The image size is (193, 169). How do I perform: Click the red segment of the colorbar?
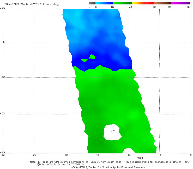(150, 3)
